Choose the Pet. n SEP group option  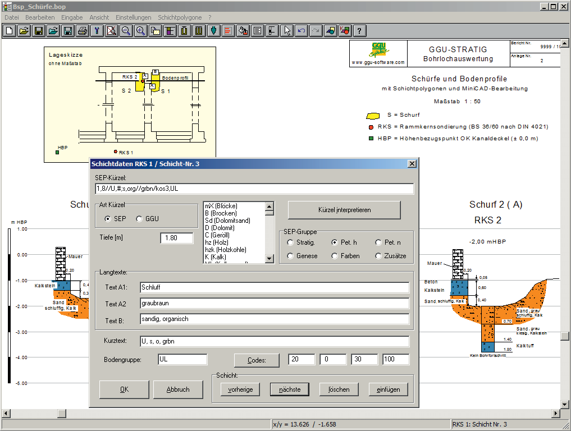(x=378, y=242)
